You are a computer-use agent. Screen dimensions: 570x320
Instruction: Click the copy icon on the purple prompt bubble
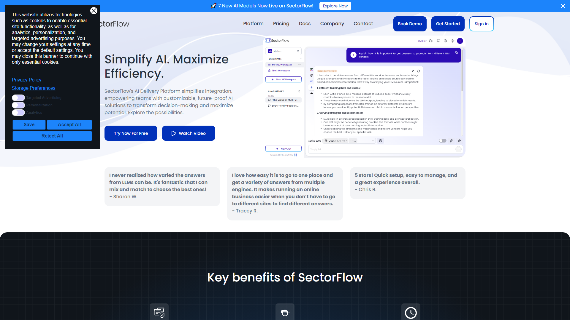[457, 52]
